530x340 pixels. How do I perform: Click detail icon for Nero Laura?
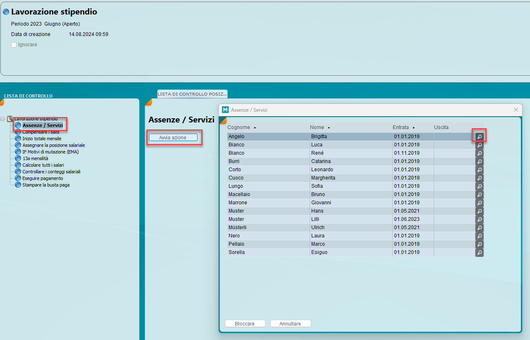pos(479,236)
